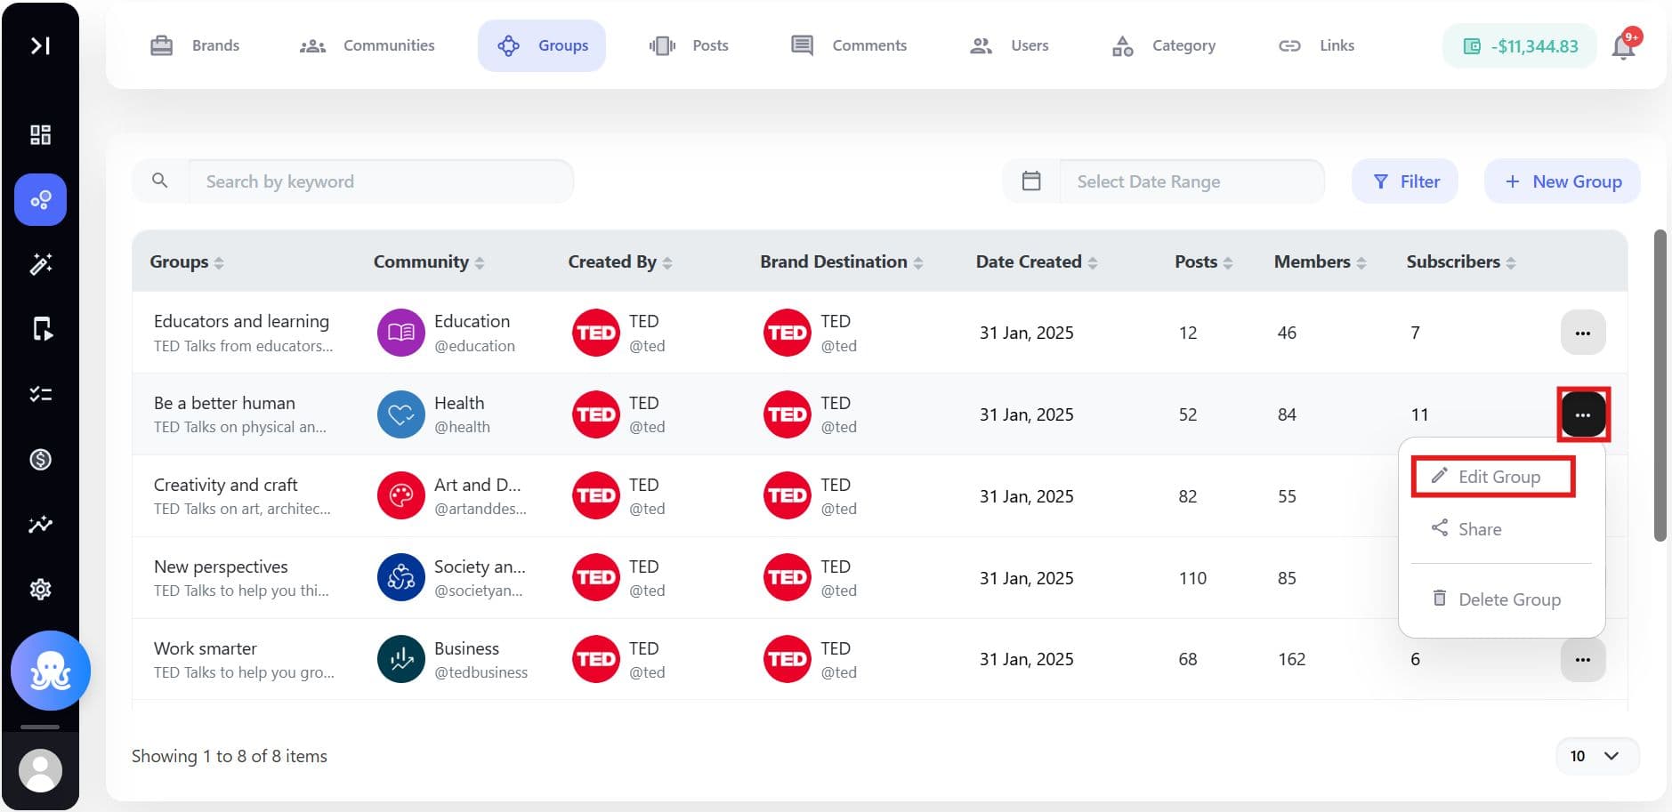Open the checklist tasks sidebar icon
Viewport: 1672px width, 812px height.
click(40, 394)
